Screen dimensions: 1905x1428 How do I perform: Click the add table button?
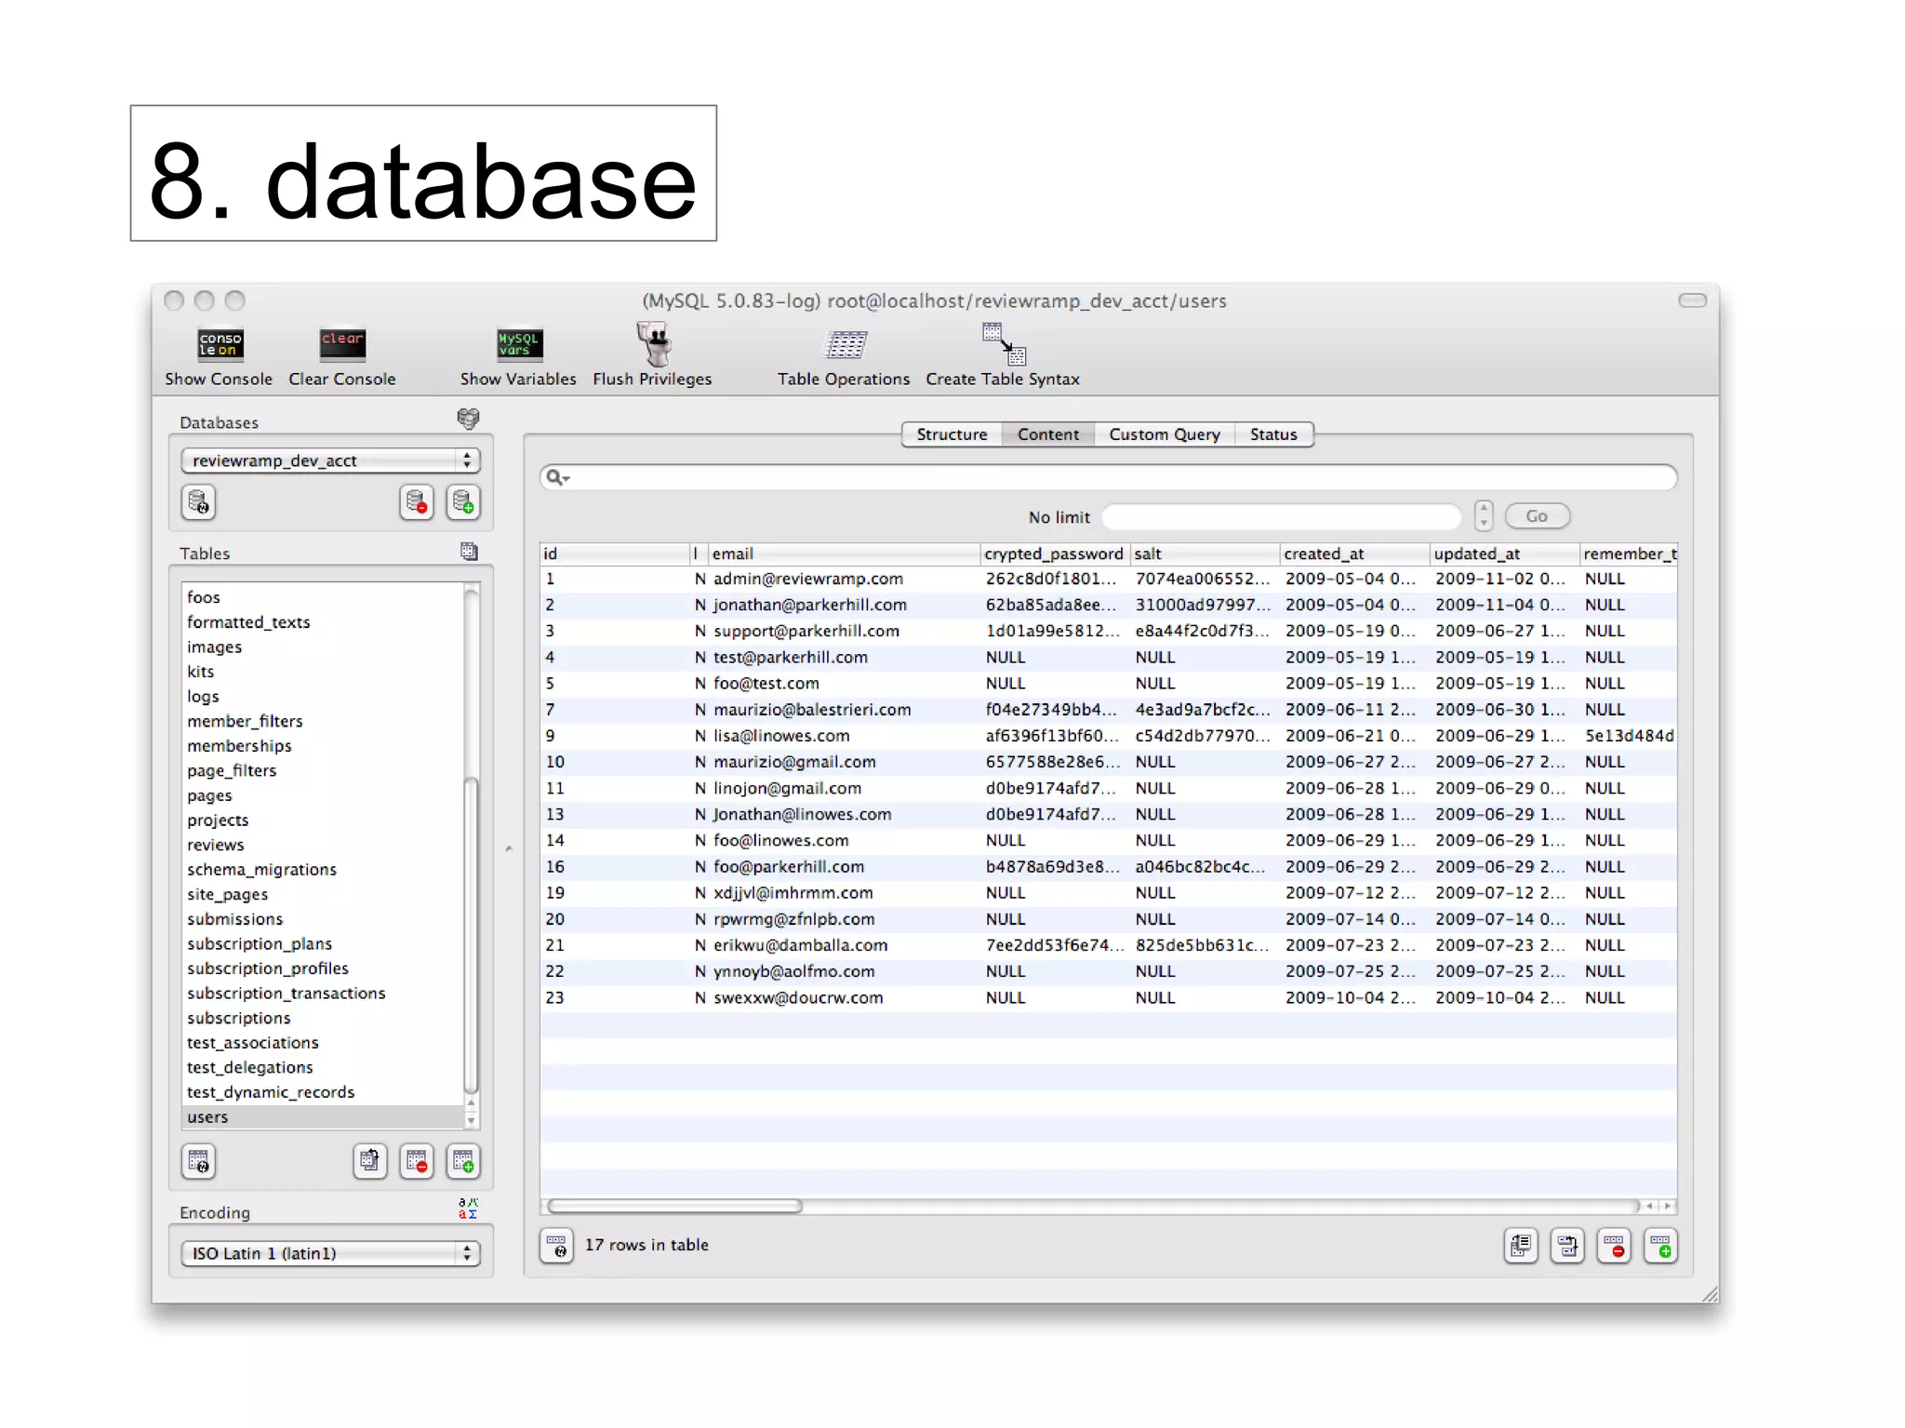coord(463,1161)
